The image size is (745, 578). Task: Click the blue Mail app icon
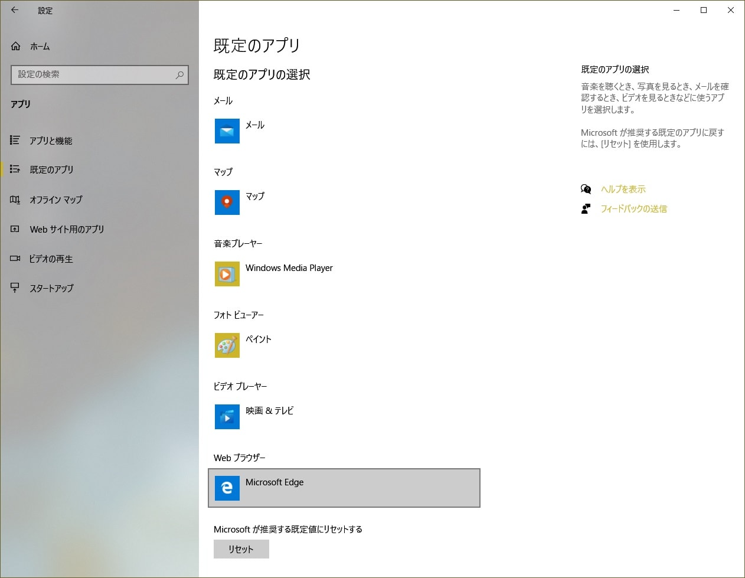(227, 131)
